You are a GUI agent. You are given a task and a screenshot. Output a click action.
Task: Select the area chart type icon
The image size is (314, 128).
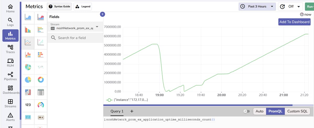28,17
